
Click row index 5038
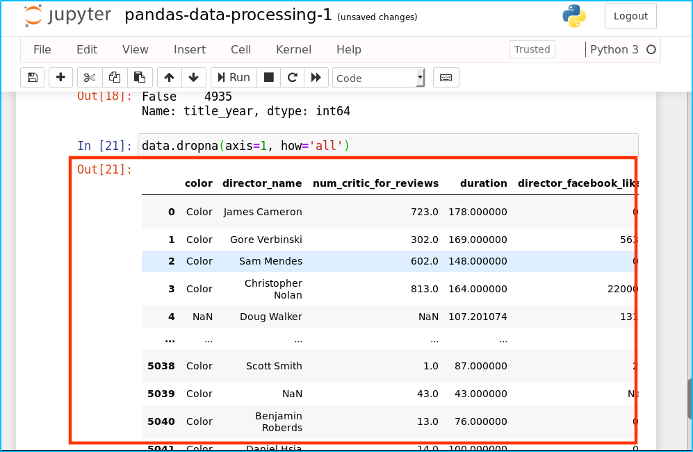tap(161, 366)
